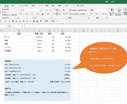Screen dimensions: 127x104
Task: Expand the fill color dropdown arrow
Action: coord(40,14)
